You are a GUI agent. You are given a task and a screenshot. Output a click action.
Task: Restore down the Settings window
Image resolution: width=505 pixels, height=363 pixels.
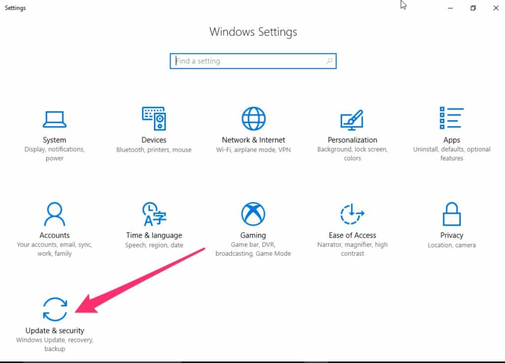[x=473, y=8]
